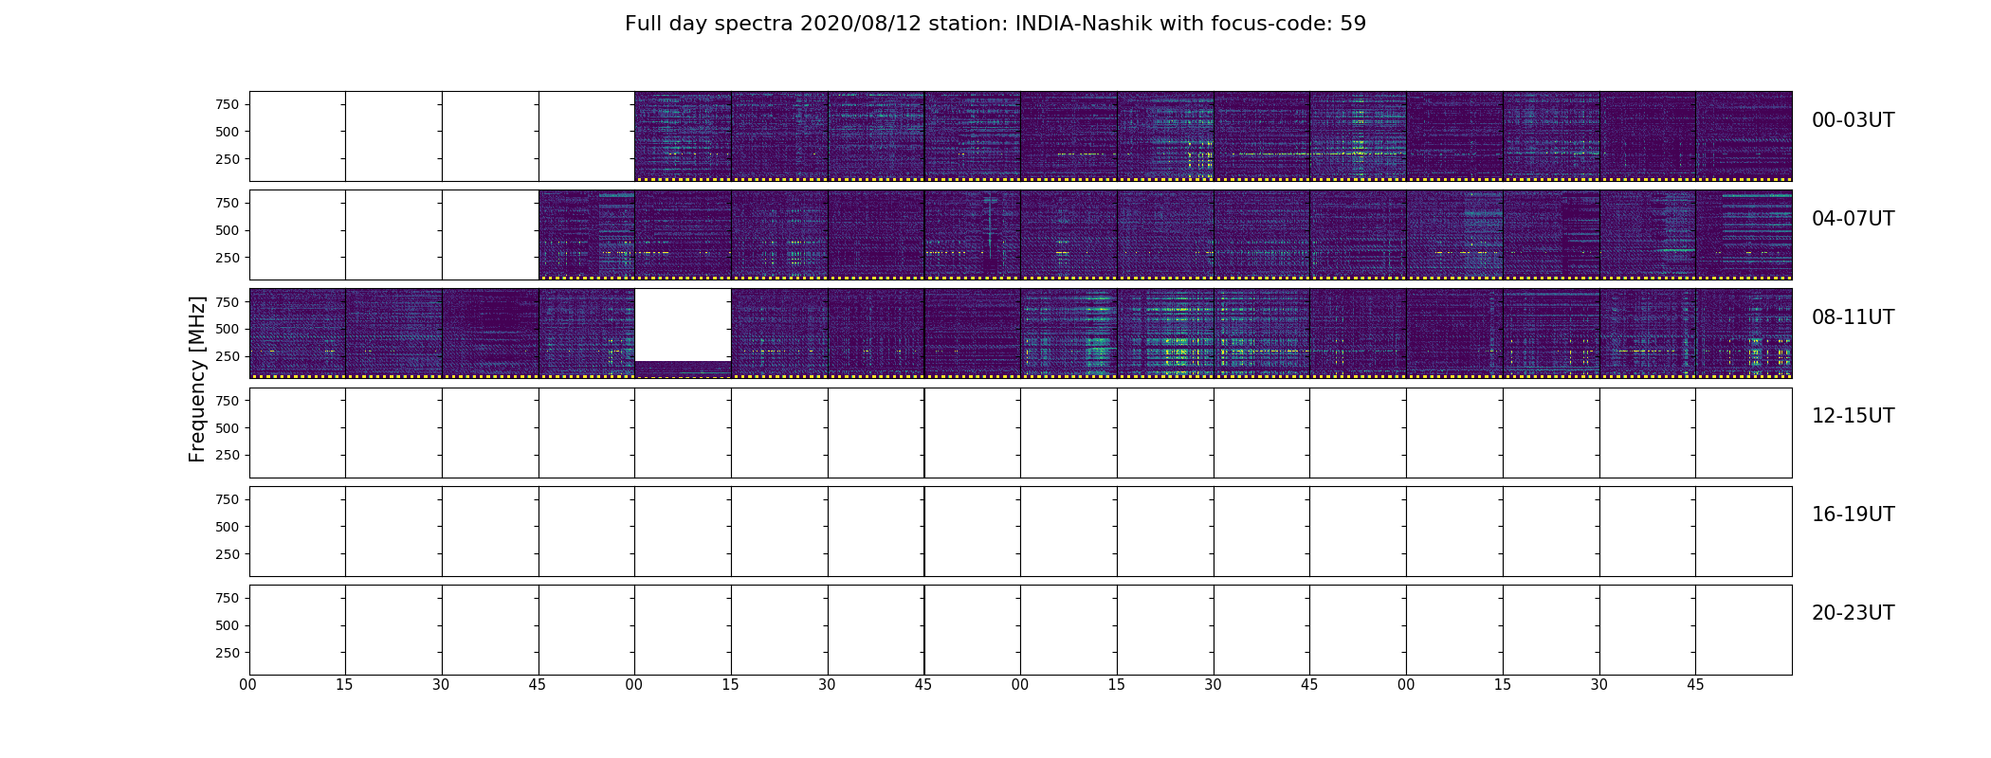Select the '00-03UT' row label

[1853, 120]
